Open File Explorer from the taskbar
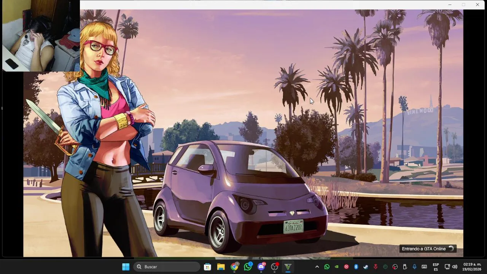487x274 pixels. (x=221, y=267)
